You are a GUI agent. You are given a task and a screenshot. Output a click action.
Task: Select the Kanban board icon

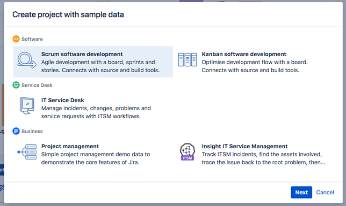point(188,59)
